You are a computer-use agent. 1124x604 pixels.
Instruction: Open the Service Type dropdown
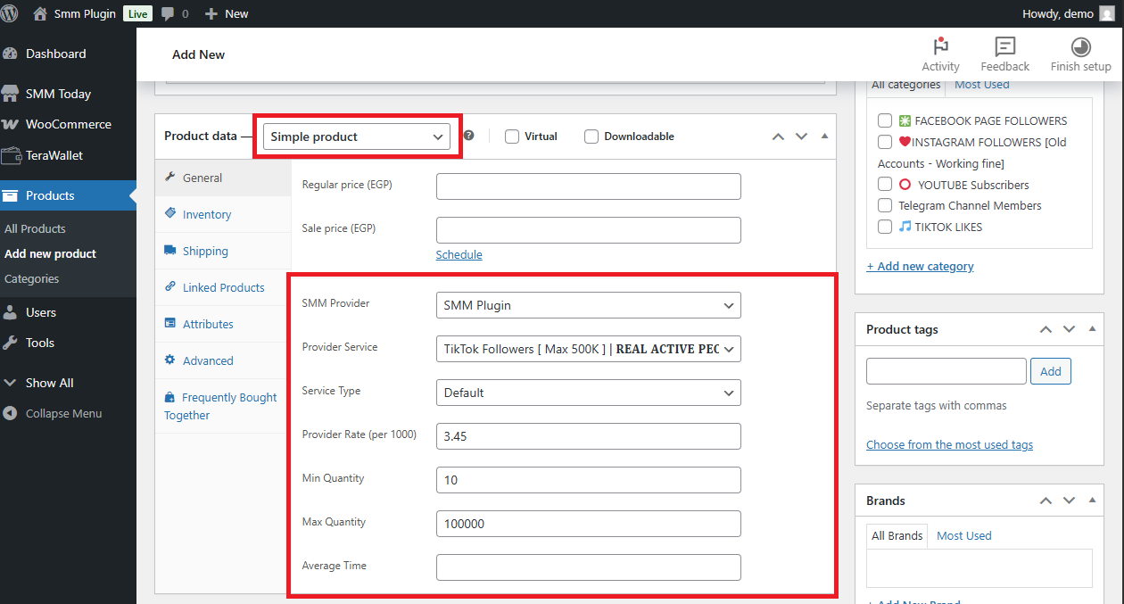588,393
